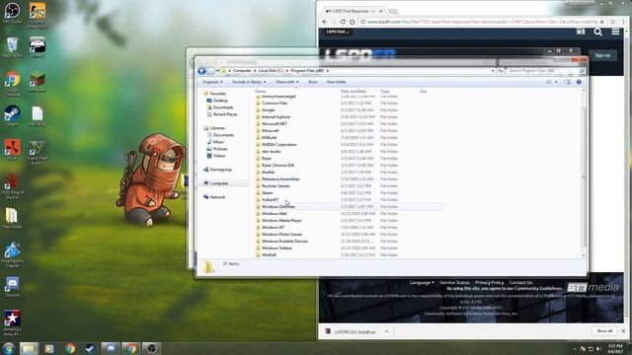Viewport: 632px width, 355px height.
Task: Bookmark the page with star icon
Action: click(602, 22)
